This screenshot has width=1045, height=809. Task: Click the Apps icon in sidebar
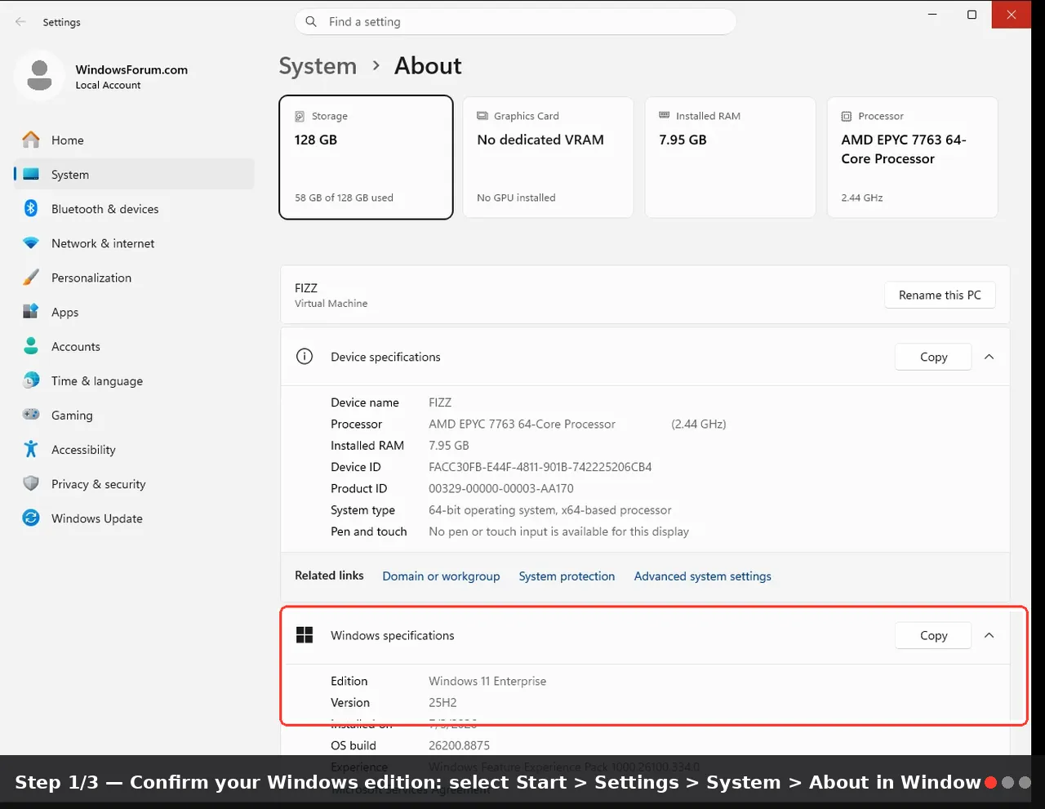coord(31,312)
